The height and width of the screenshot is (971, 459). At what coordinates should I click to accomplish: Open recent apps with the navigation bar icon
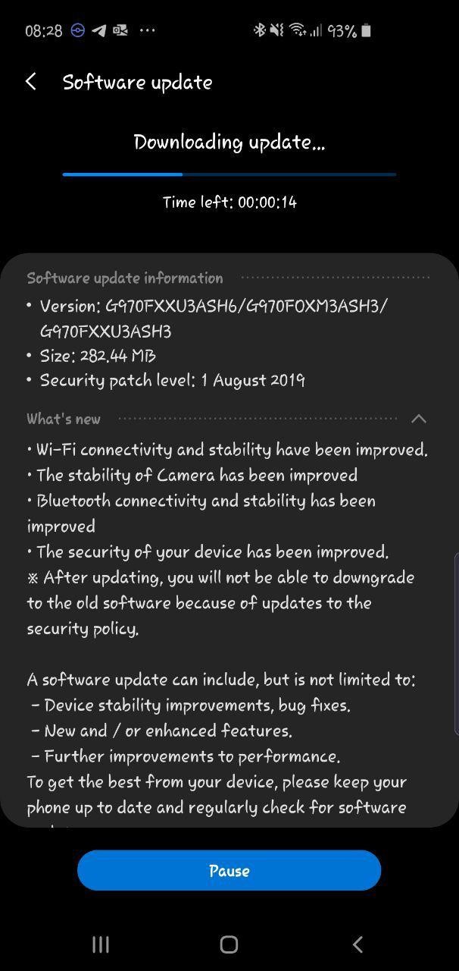pos(101,944)
